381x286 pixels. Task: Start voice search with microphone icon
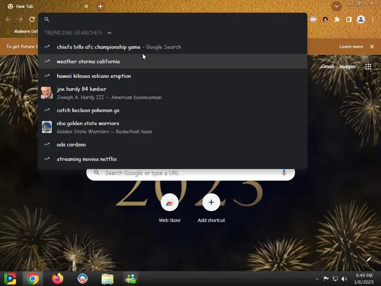click(284, 173)
